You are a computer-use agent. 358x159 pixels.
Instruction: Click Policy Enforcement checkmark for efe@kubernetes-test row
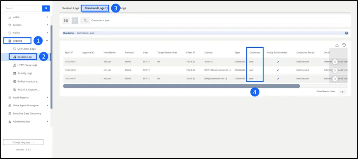(277, 79)
